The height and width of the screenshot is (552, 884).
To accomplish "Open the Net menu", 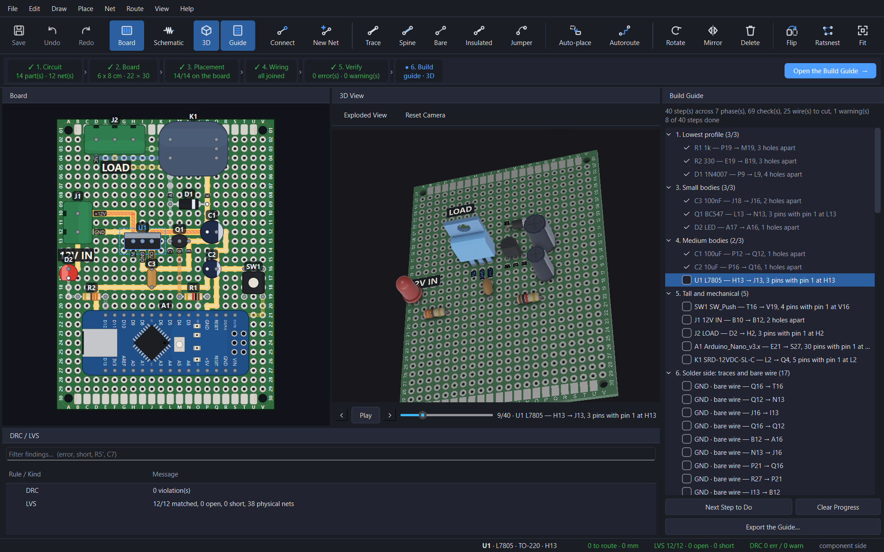I will pyautogui.click(x=110, y=8).
